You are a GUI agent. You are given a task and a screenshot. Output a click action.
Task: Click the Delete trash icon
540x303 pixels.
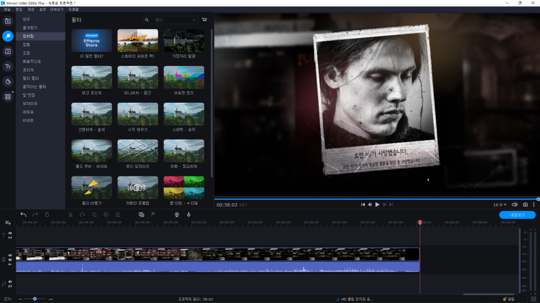[x=47, y=215]
